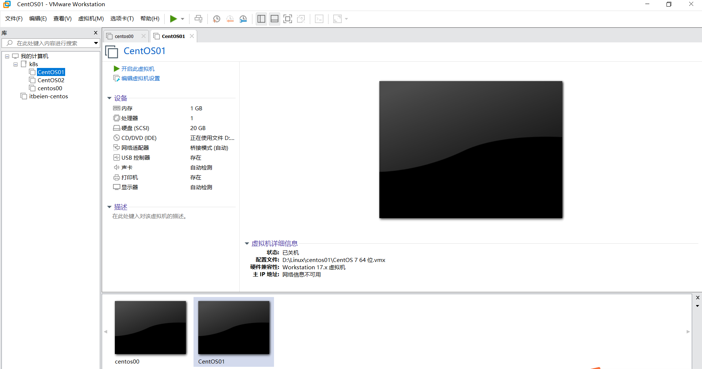The image size is (702, 369).
Task: Click the USB 控制器 device row
Action: [x=174, y=157]
